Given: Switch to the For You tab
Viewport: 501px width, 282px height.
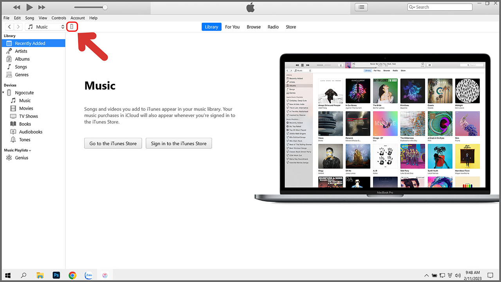Looking at the screenshot, I should [232, 27].
